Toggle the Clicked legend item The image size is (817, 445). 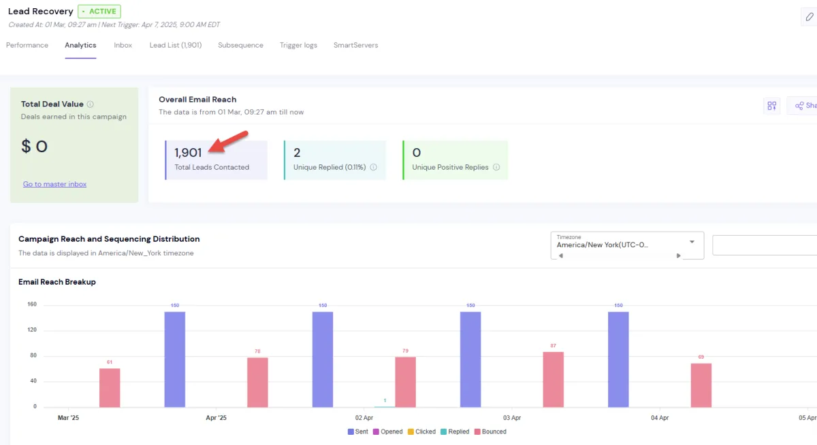point(421,431)
